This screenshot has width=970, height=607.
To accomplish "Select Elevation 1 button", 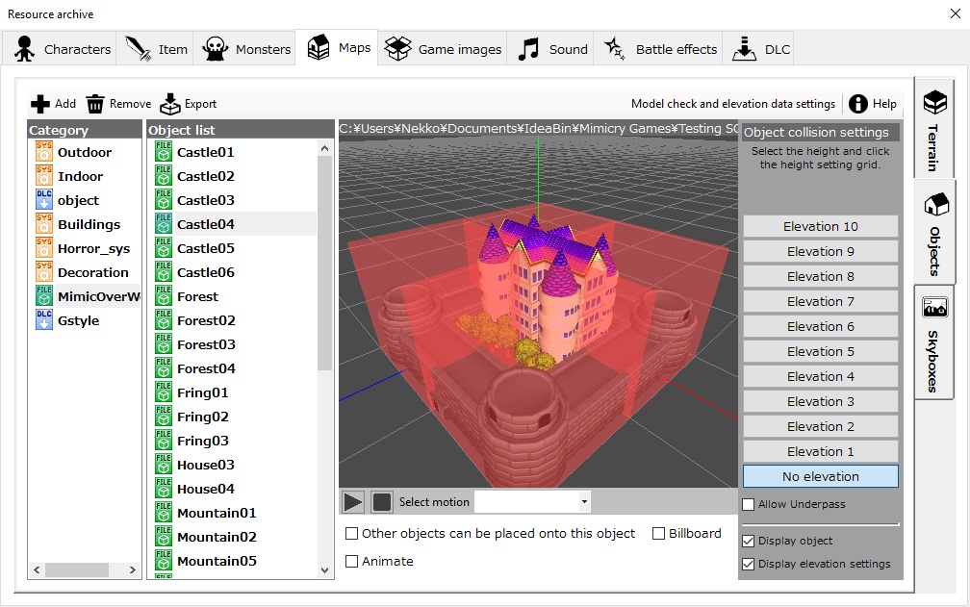I will point(820,451).
